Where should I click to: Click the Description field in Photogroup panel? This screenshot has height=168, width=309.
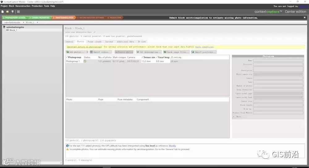pos(278,69)
